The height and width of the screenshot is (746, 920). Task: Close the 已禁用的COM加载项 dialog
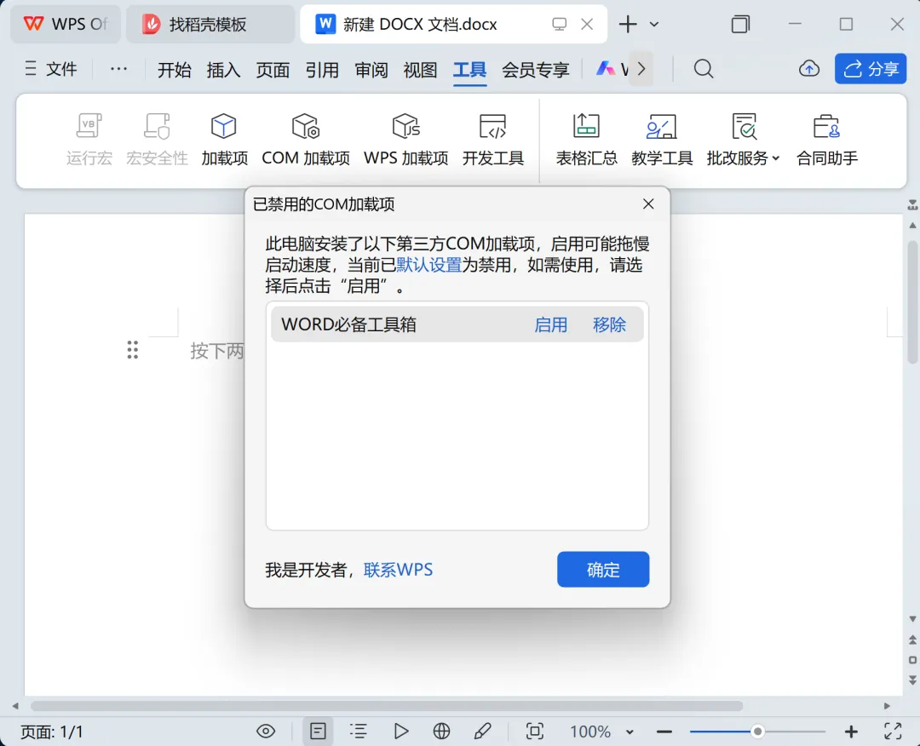(648, 204)
